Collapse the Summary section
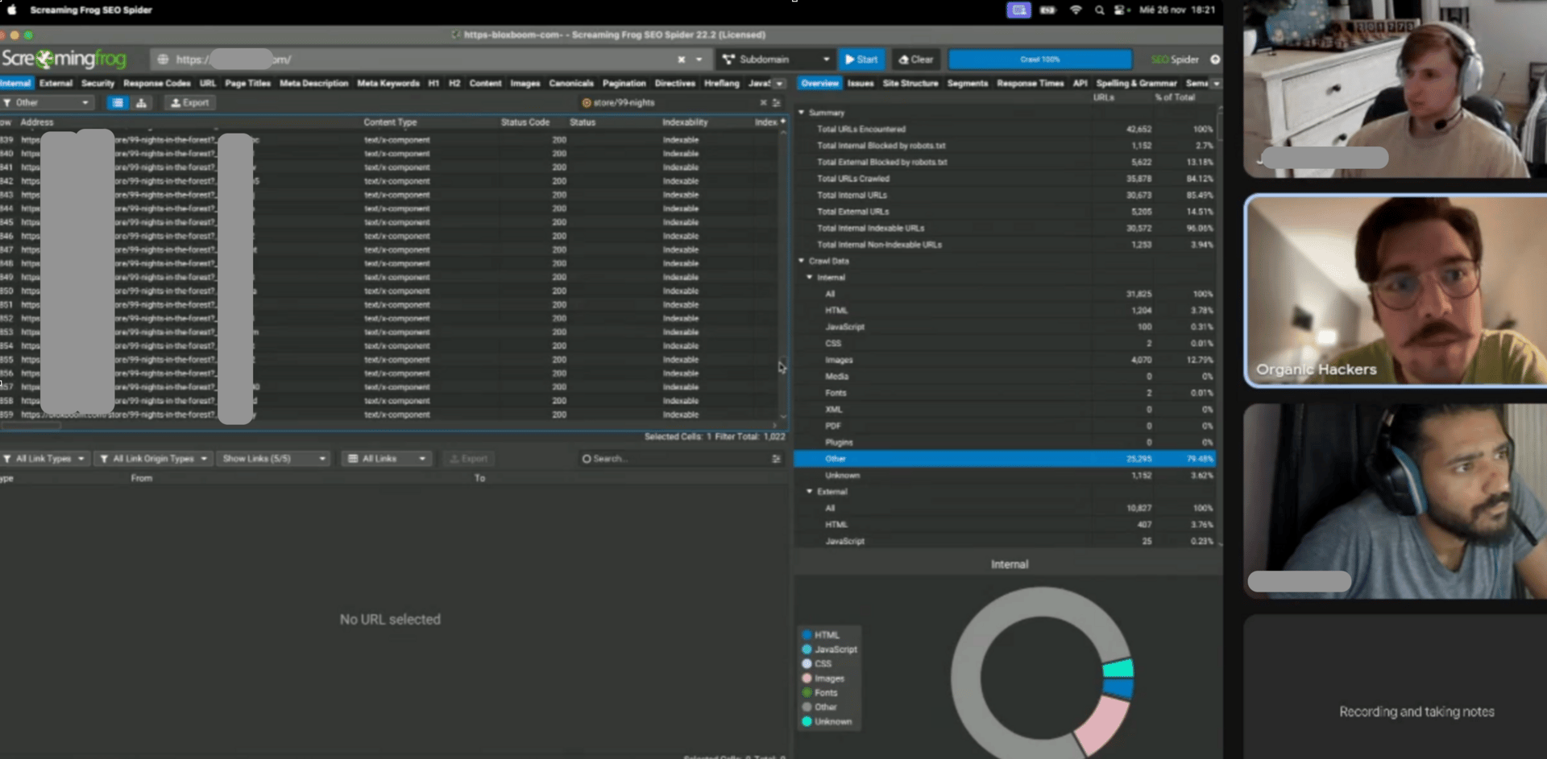Image resolution: width=1547 pixels, height=759 pixels. [x=802, y=113]
